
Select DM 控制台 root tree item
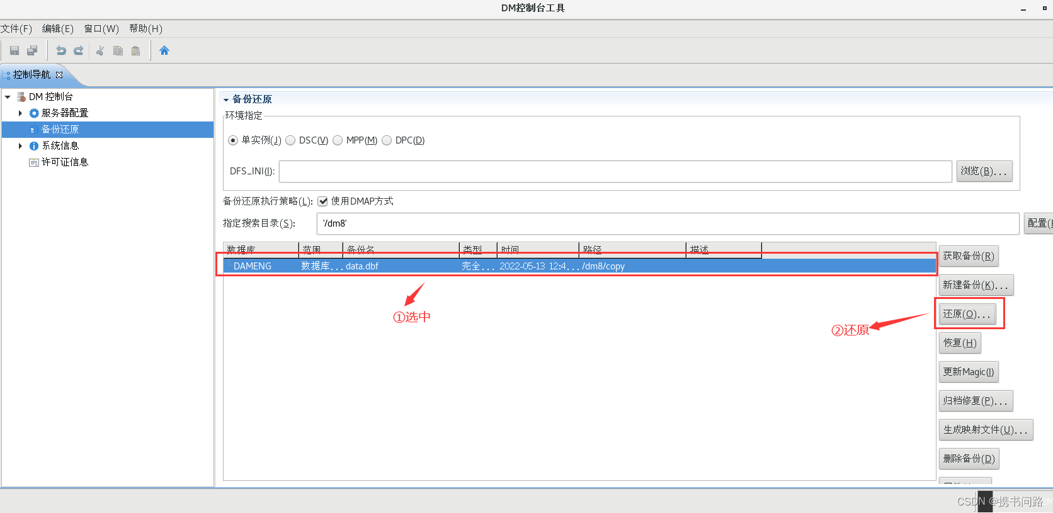[x=51, y=97]
